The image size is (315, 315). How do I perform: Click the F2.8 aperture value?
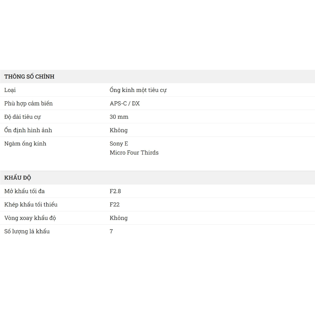(115, 191)
